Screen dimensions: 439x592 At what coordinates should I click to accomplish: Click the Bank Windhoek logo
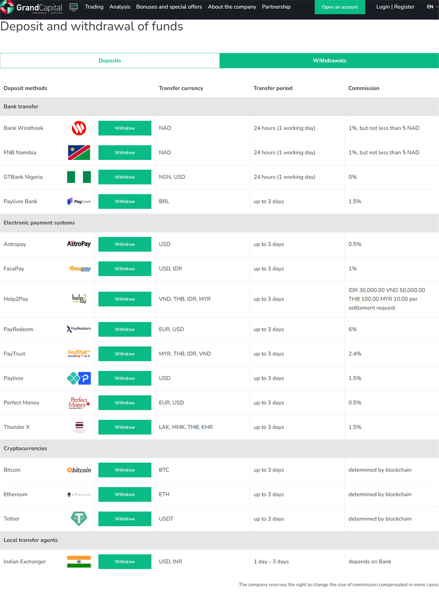tap(79, 129)
